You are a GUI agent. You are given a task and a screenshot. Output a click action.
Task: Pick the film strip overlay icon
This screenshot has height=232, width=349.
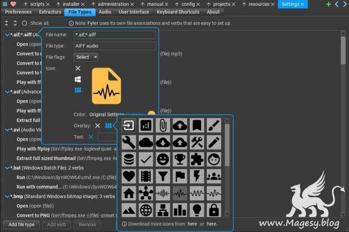click(146, 176)
